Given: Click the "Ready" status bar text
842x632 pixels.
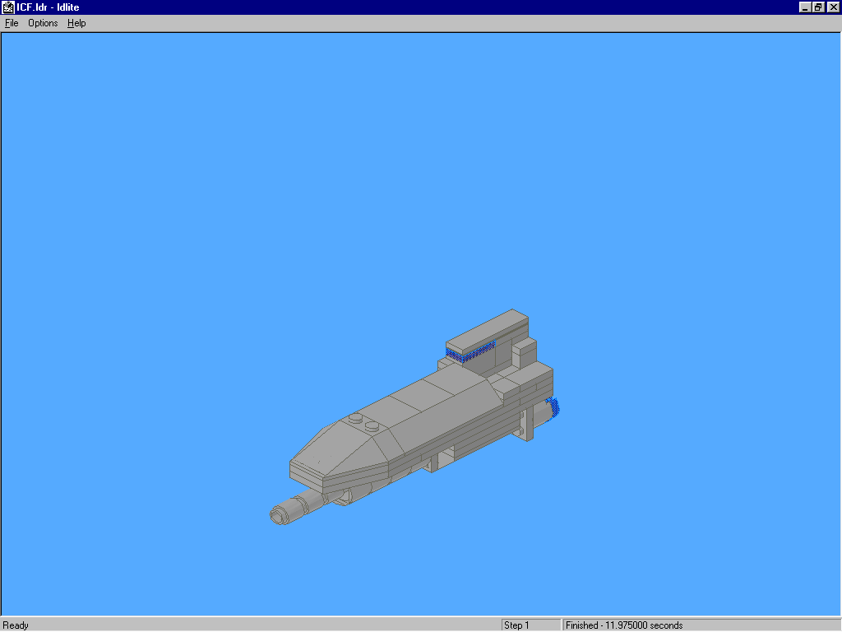Looking at the screenshot, I should (16, 625).
